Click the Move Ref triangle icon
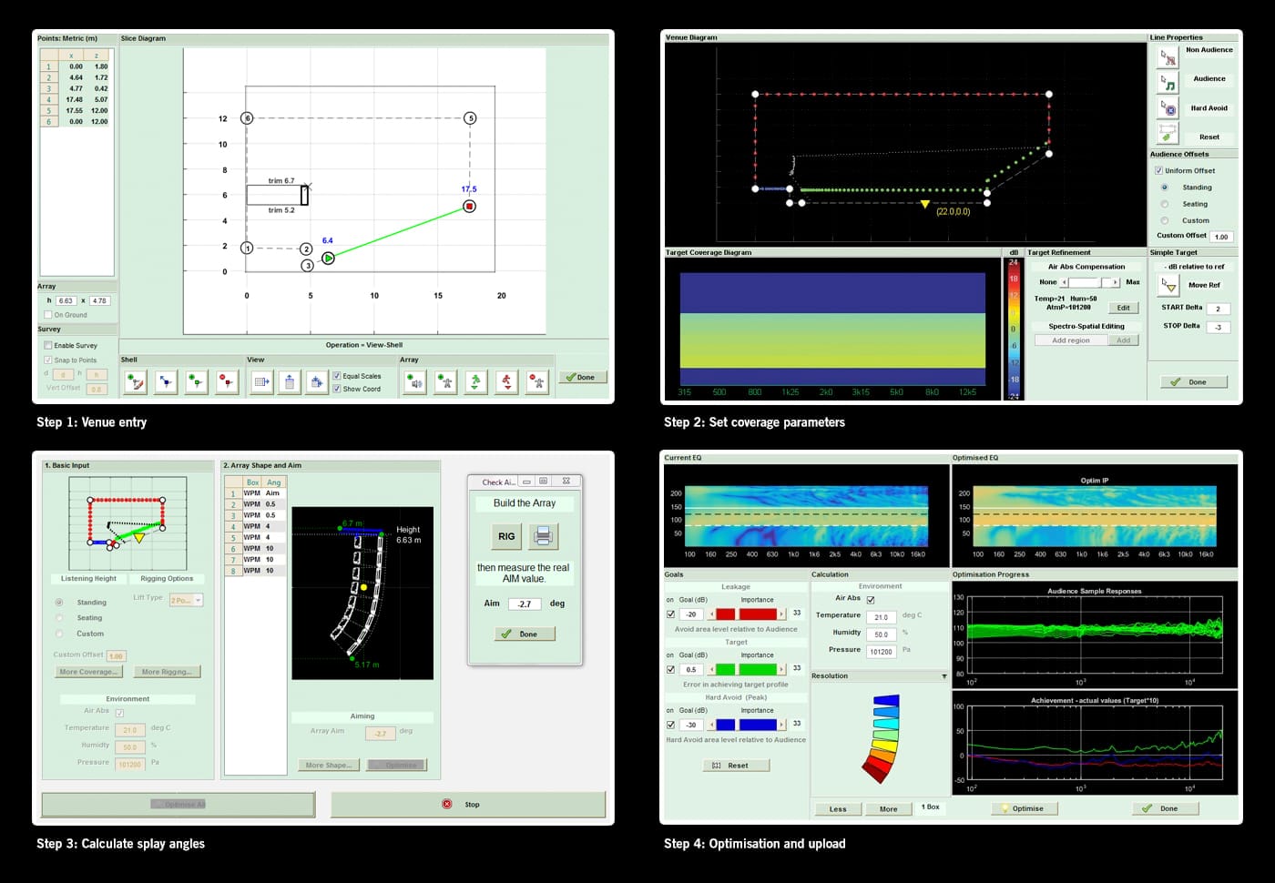1275x883 pixels. click(x=1168, y=285)
